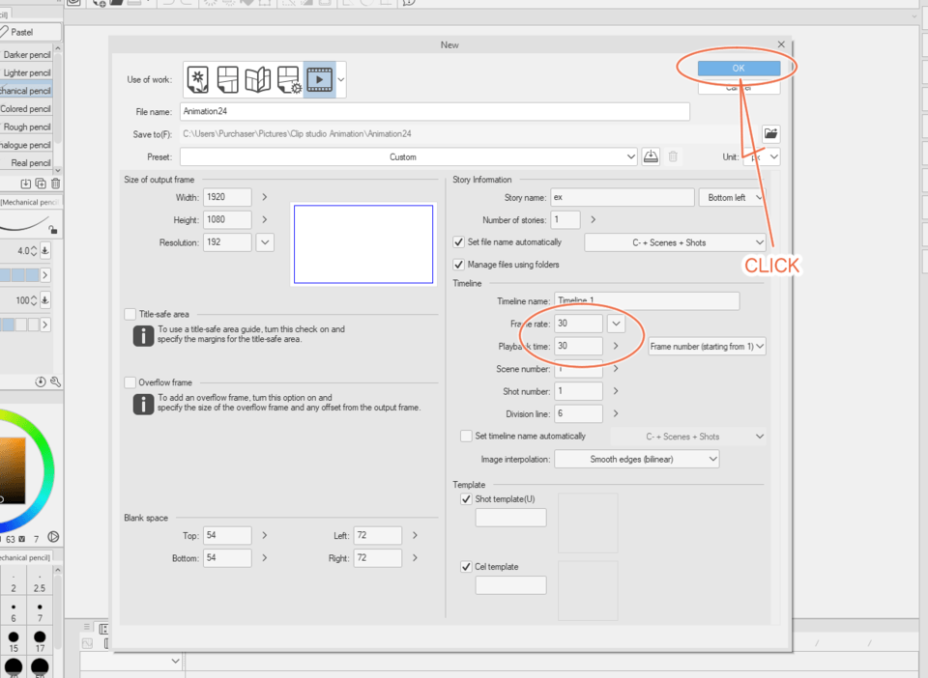The image size is (928, 678).
Task: Select Colored pencil sub tool
Action: click(x=27, y=109)
